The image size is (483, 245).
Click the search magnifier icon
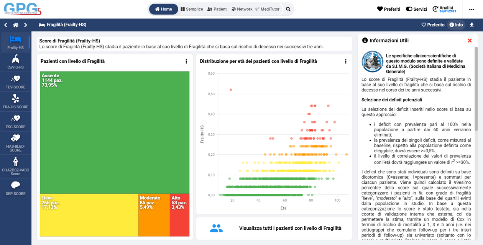coord(288,9)
